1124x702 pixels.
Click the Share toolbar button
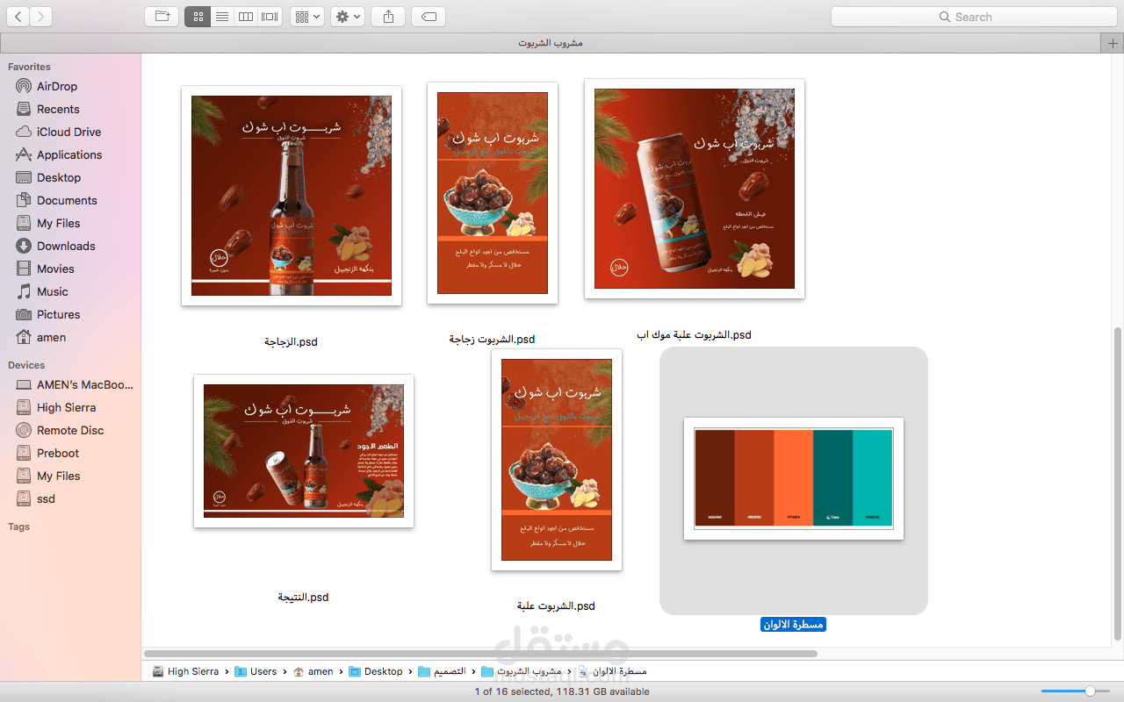pos(389,17)
